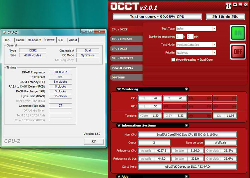The height and width of the screenshot is (178, 250).
Task: Minimize the CPU-Z window
Action: click(x=84, y=31)
